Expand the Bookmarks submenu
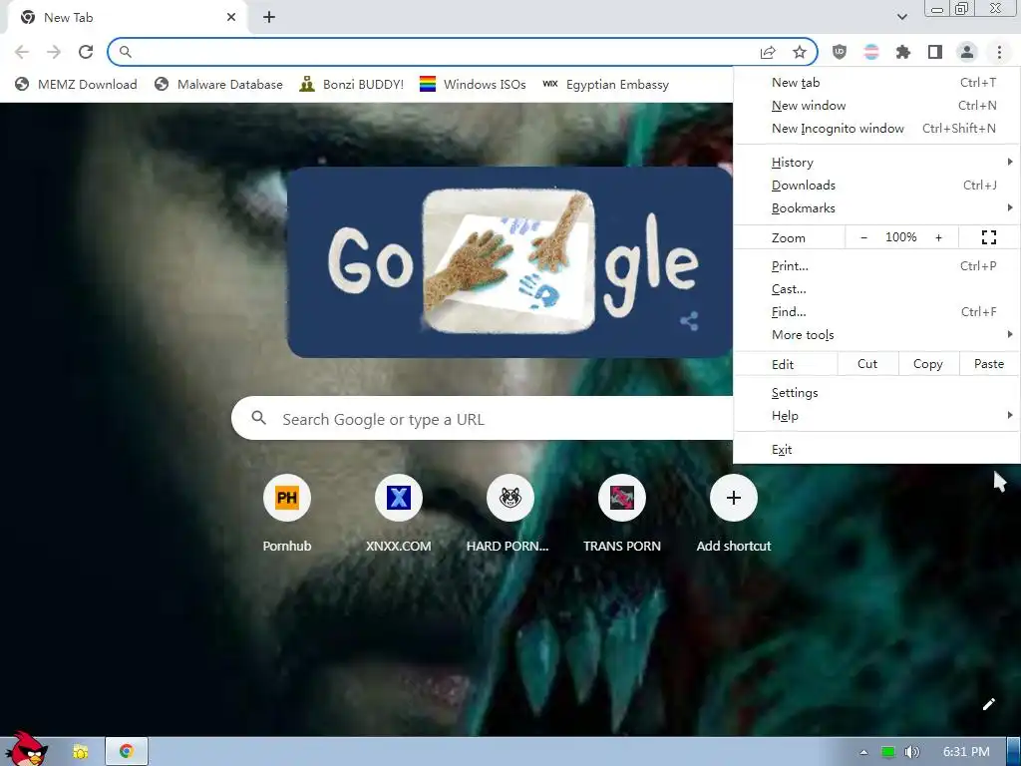Image resolution: width=1021 pixels, height=766 pixels. click(x=877, y=207)
